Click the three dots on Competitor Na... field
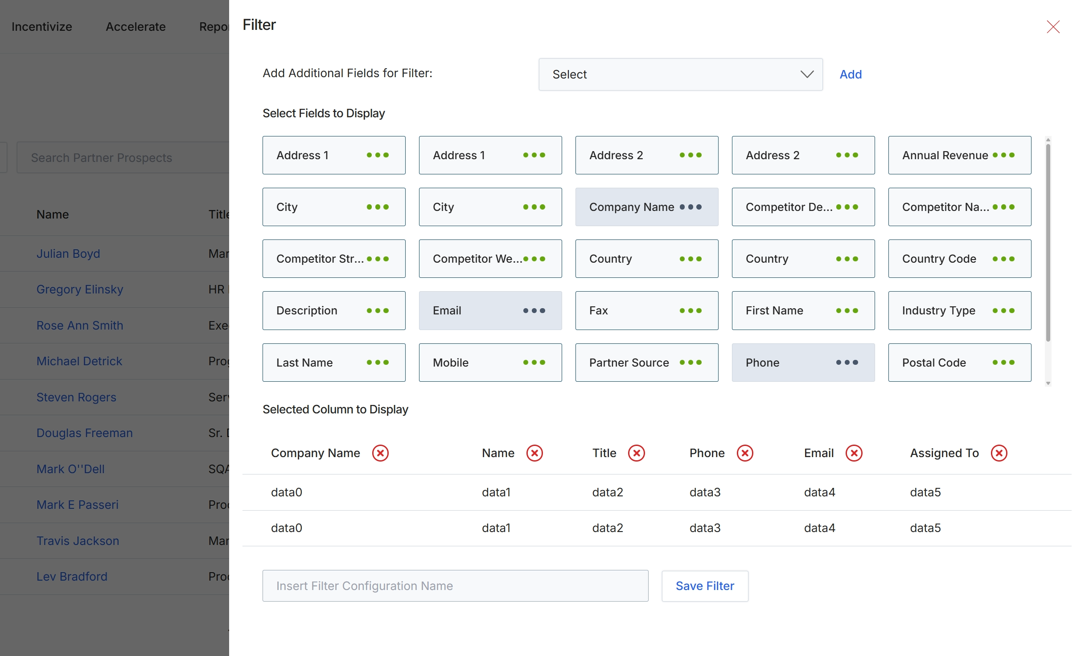 [x=1003, y=207]
